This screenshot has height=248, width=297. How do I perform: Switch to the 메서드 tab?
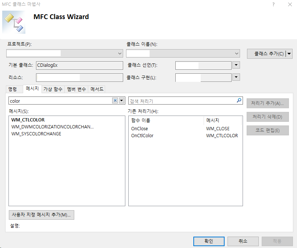[x=97, y=89]
